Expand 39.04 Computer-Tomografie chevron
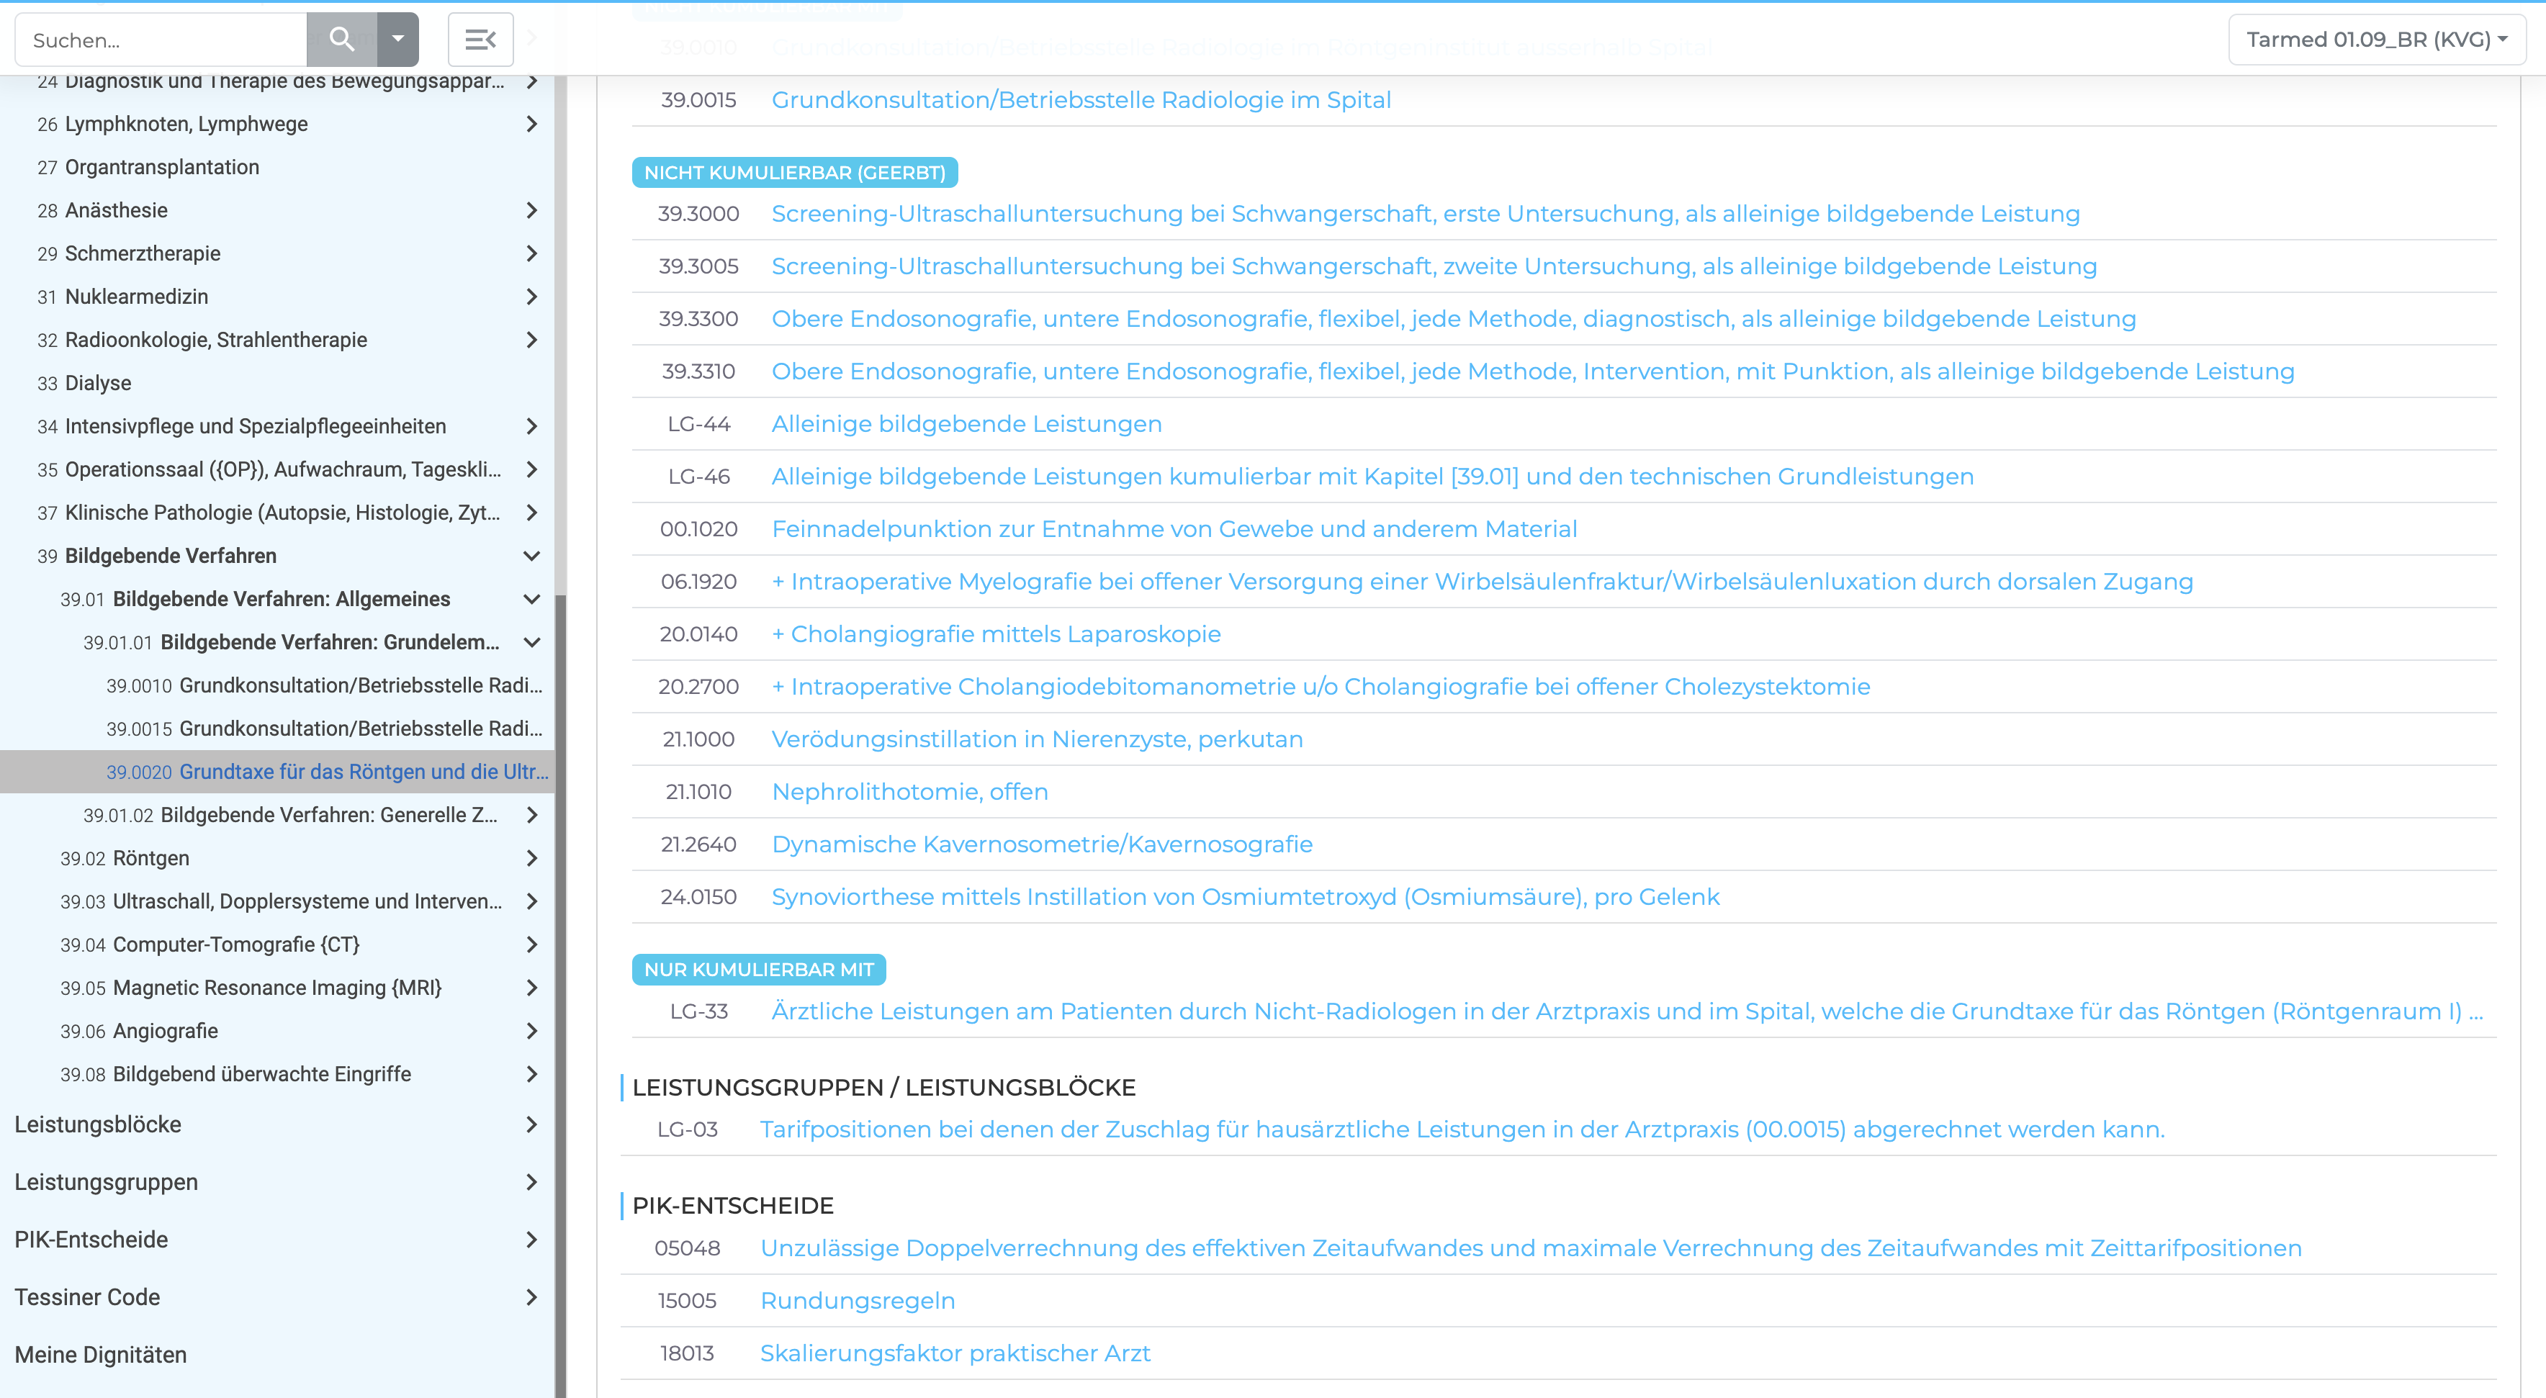This screenshot has width=2546, height=1398. coord(531,944)
